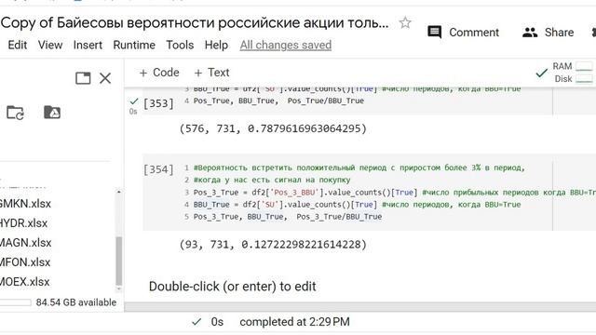Open the Comment panel
This screenshot has height=335, width=596.
pyautogui.click(x=463, y=33)
